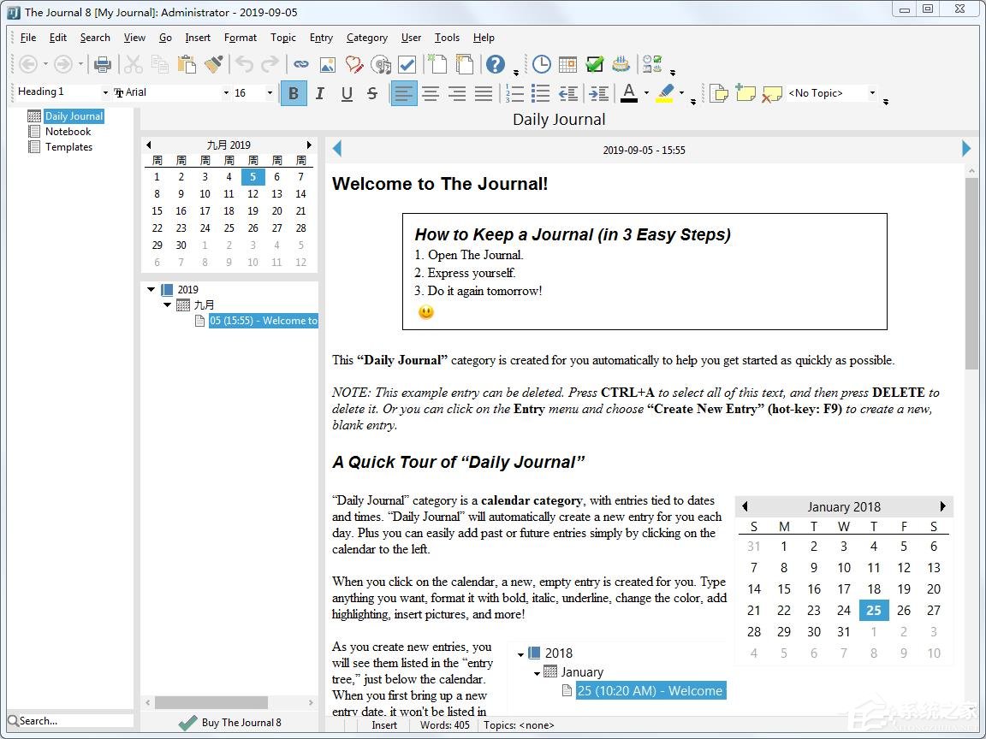Open the Heading 1 style dropdown
The width and height of the screenshot is (986, 739).
[x=105, y=93]
